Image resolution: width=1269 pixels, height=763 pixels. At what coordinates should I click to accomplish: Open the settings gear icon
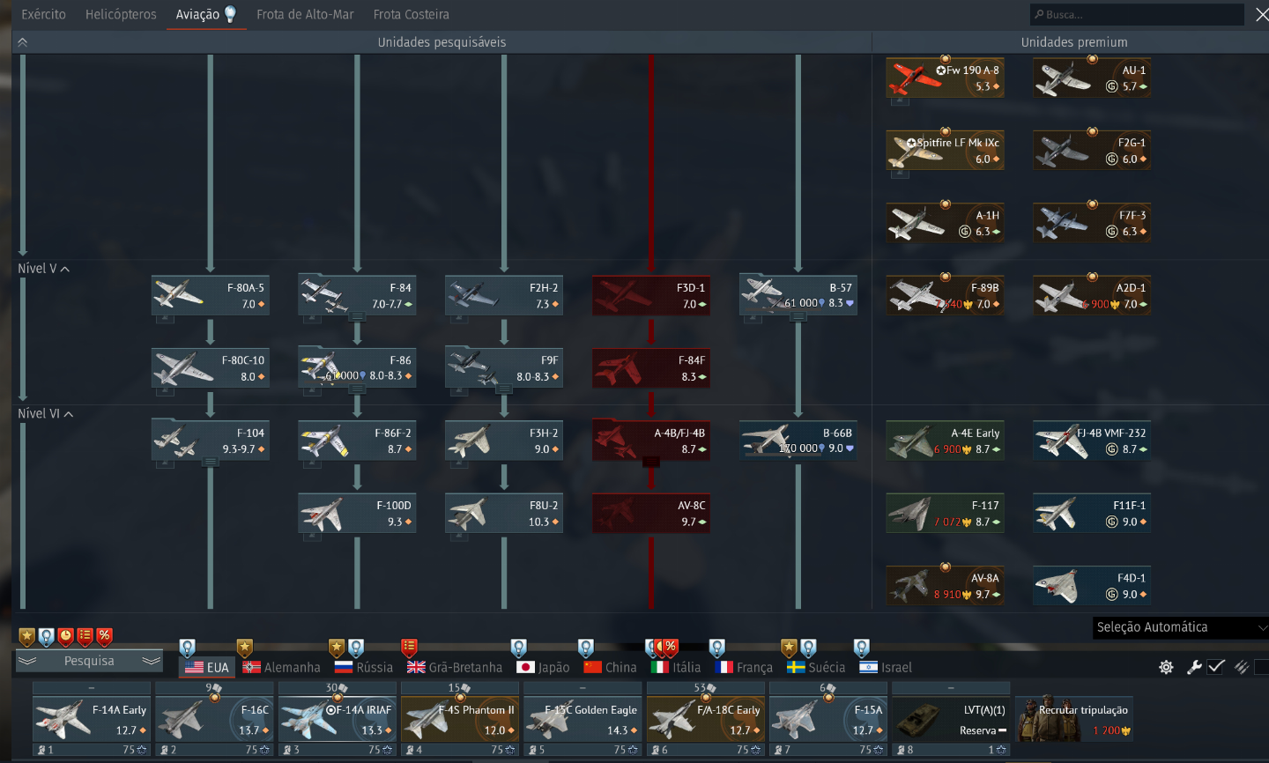[x=1166, y=667]
